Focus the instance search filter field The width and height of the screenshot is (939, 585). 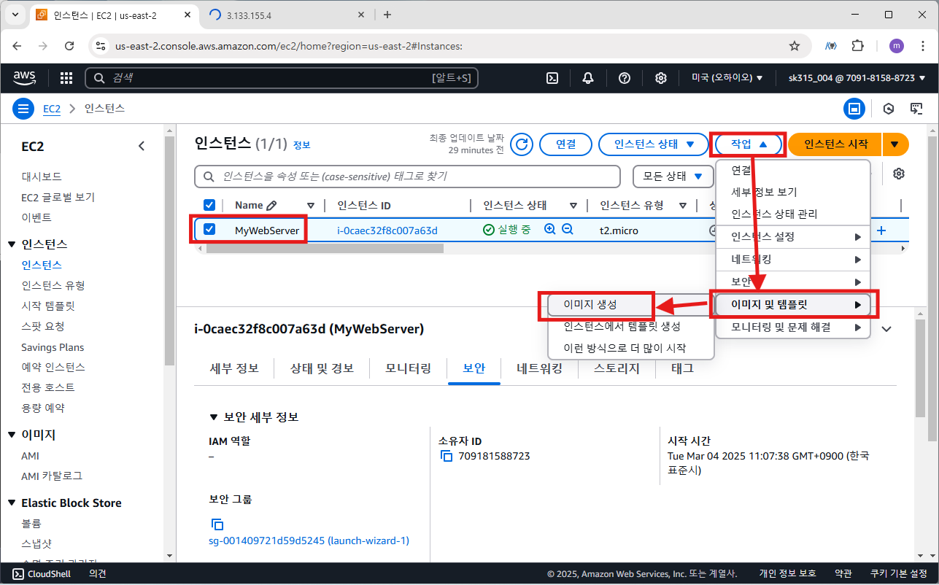click(407, 176)
